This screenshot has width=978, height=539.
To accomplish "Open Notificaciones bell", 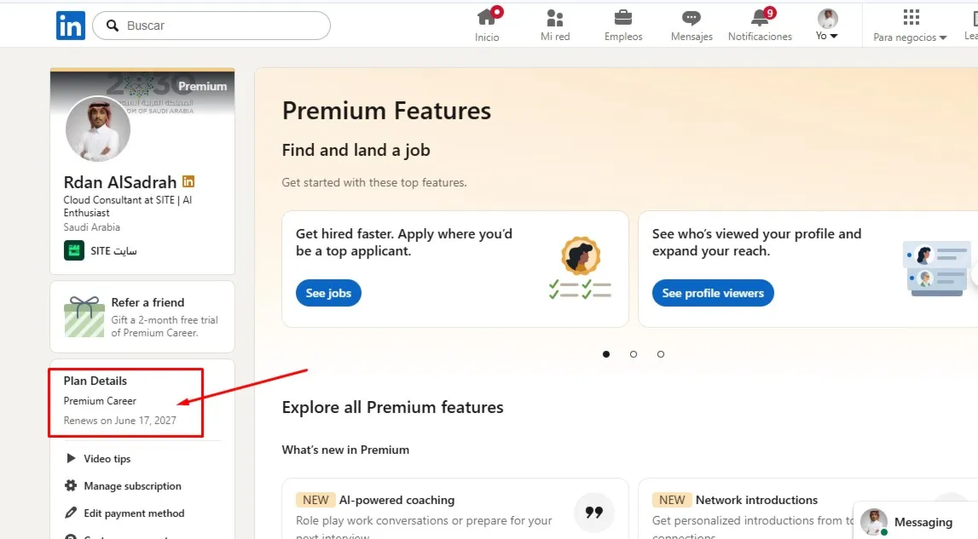I will [x=760, y=25].
